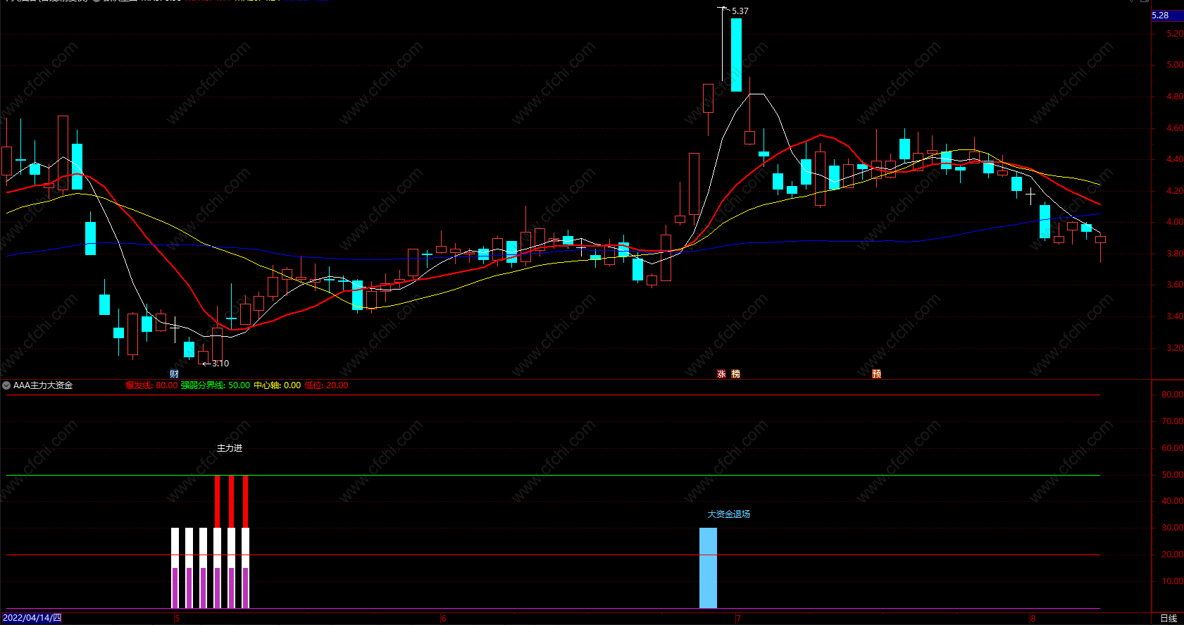Click the light blue 大资金退场 bar
This screenshot has width=1184, height=625.
[708, 568]
